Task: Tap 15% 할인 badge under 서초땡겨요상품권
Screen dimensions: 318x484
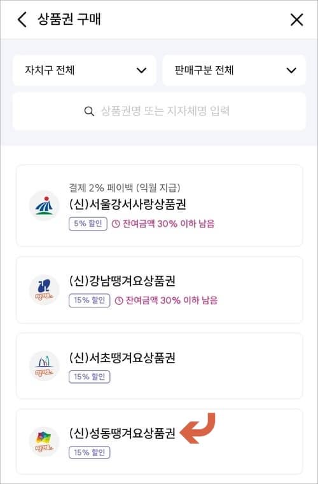Action: pos(89,377)
